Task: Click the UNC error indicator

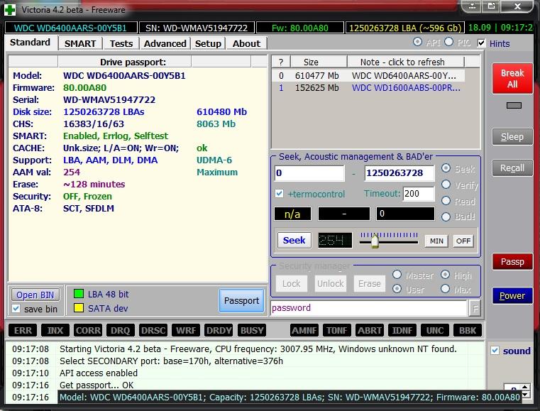Action: click(x=435, y=330)
